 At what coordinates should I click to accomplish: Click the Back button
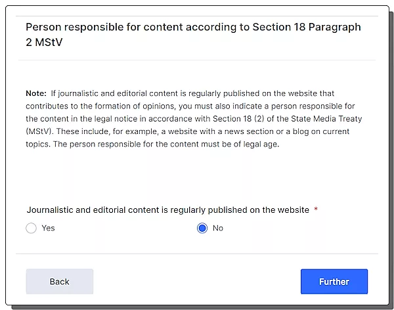point(59,282)
